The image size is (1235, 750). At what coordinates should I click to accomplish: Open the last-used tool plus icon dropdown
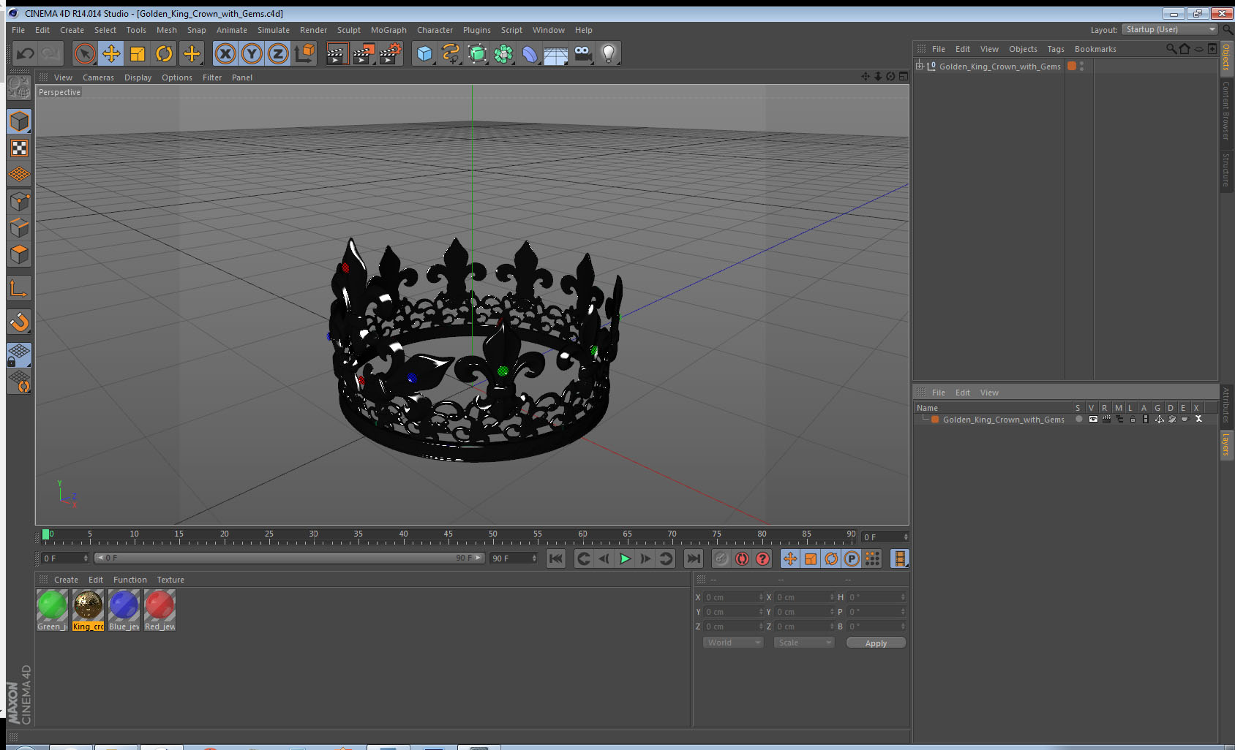pos(192,53)
